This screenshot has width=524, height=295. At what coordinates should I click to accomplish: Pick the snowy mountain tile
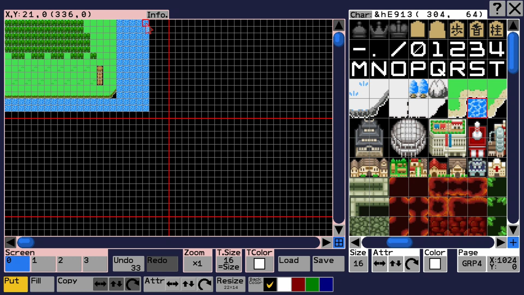point(438,88)
